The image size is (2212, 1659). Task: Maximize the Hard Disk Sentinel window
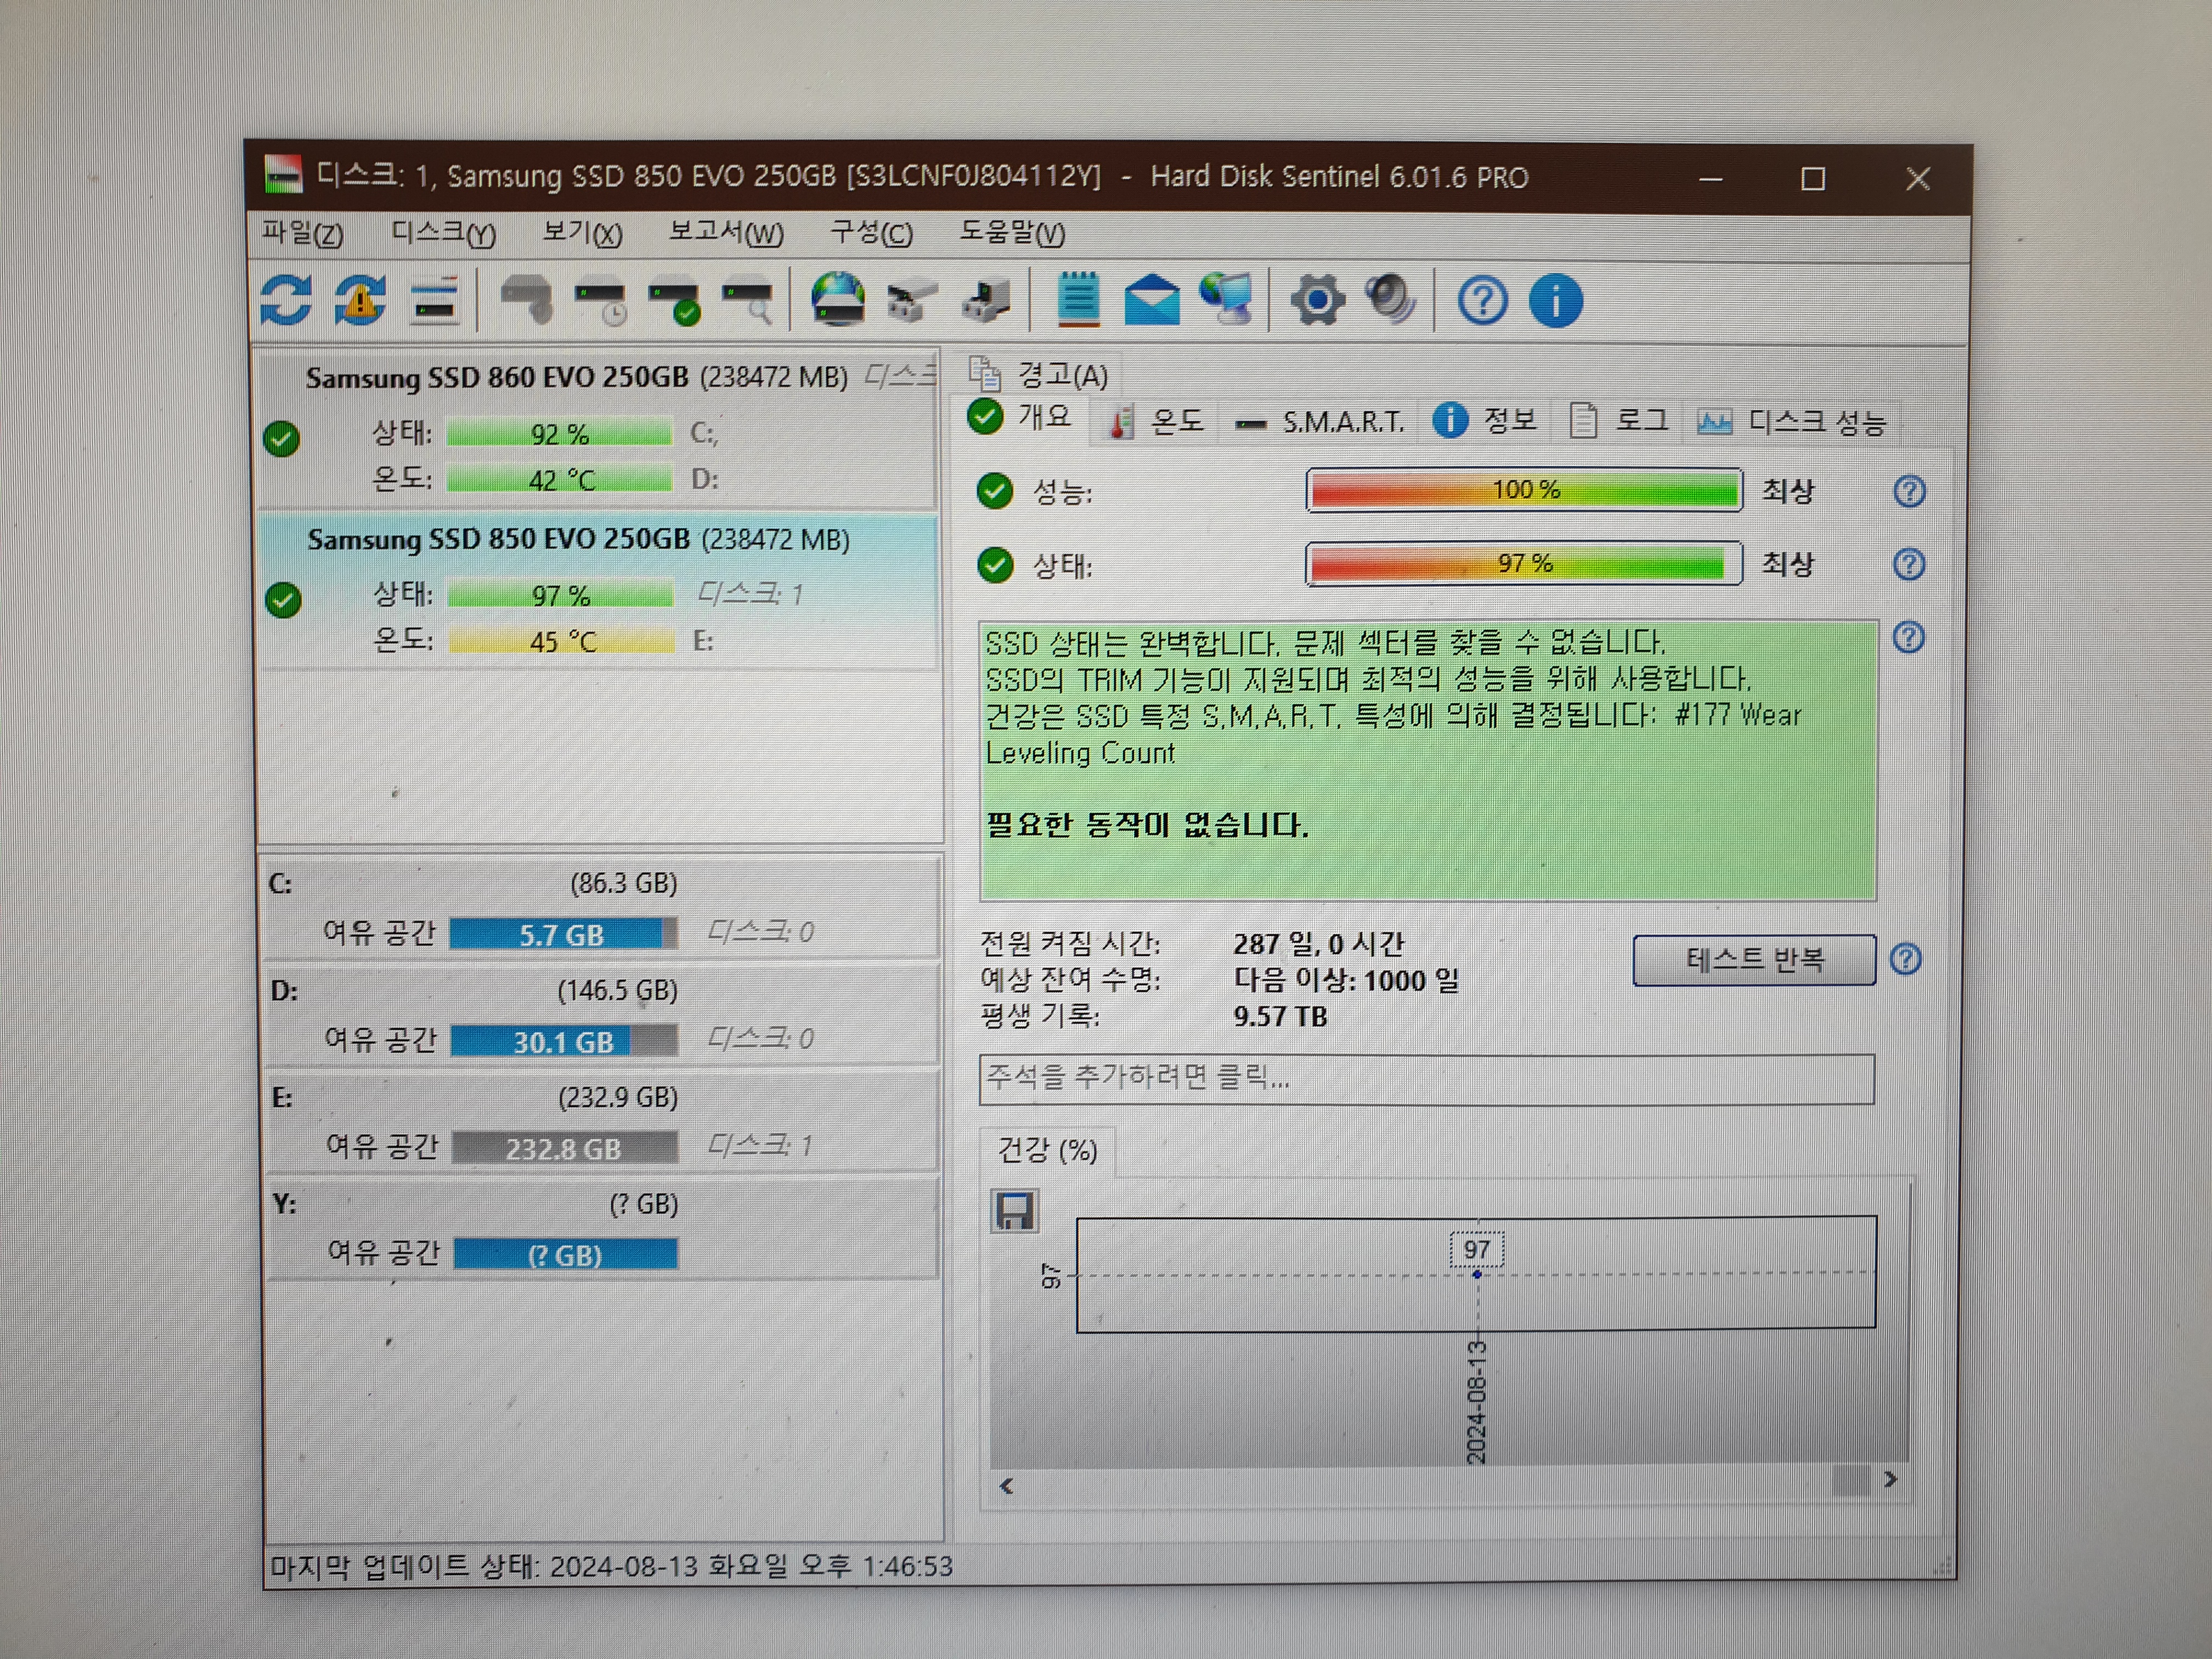tap(1813, 179)
